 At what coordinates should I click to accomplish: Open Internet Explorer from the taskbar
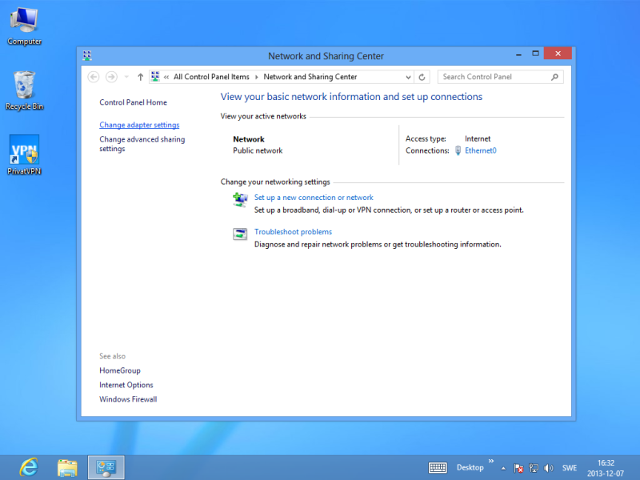click(x=30, y=467)
